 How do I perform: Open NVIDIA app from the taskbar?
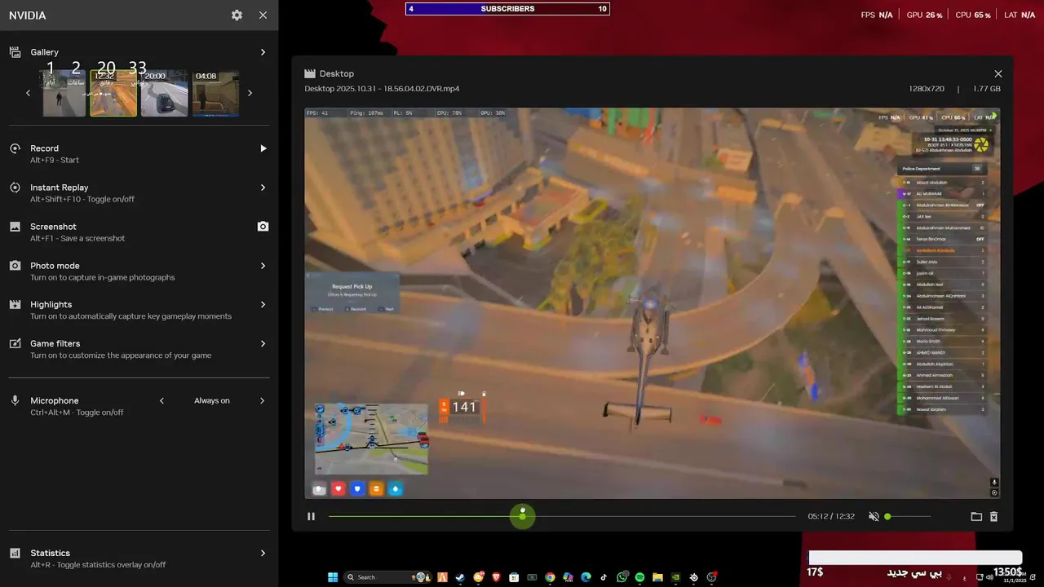point(676,577)
